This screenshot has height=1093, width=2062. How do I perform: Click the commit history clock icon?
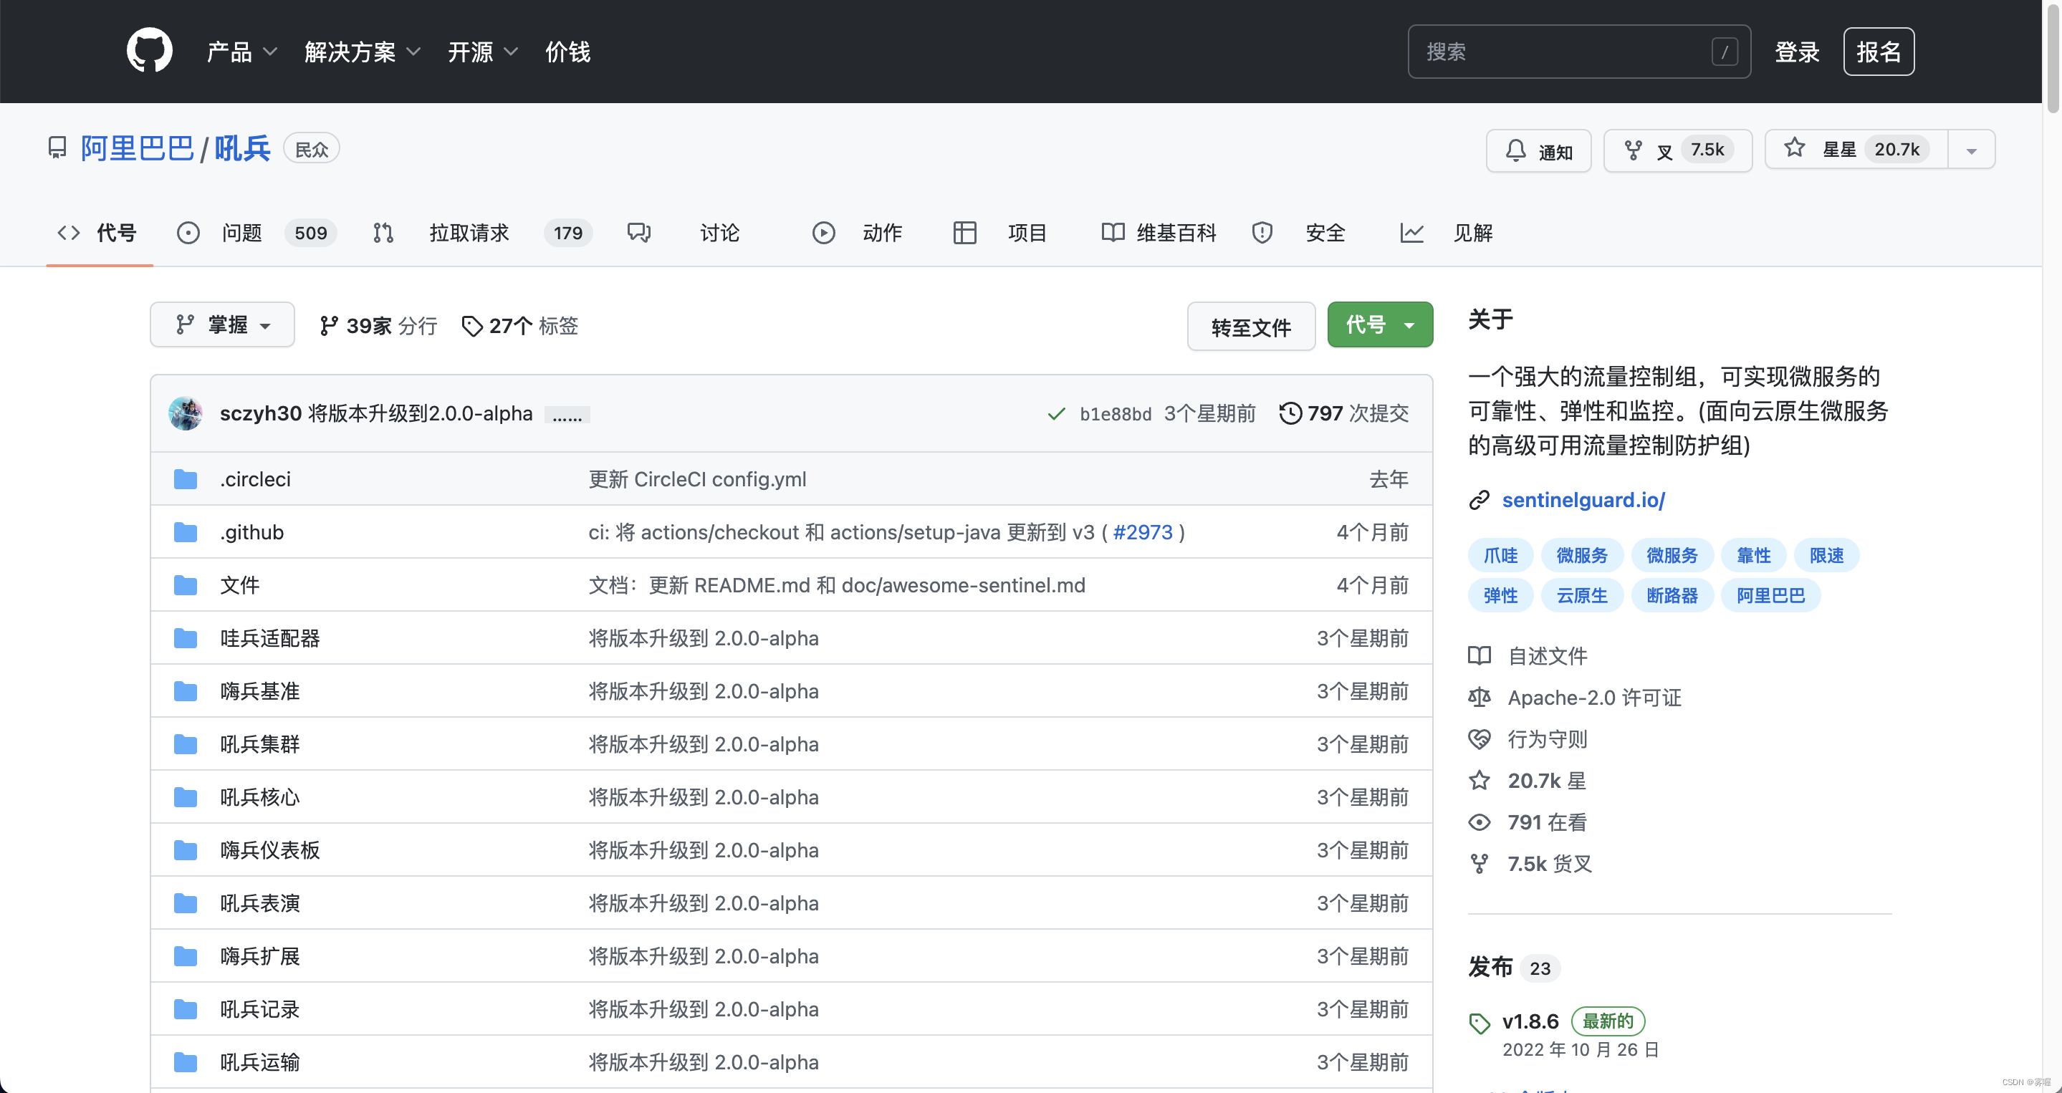tap(1290, 413)
